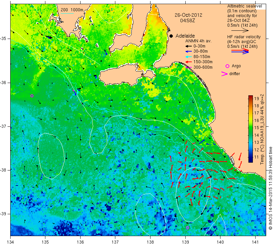Image resolution: width=273 pixels, height=246 pixels.
Task: Click the 80-150m depth label
Action: (x=202, y=57)
